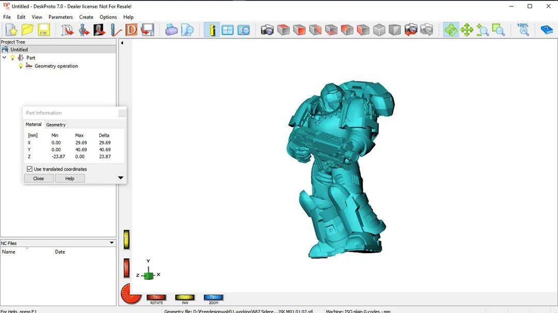Click the ZOOM blue thumbwheel

pyautogui.click(x=213, y=298)
